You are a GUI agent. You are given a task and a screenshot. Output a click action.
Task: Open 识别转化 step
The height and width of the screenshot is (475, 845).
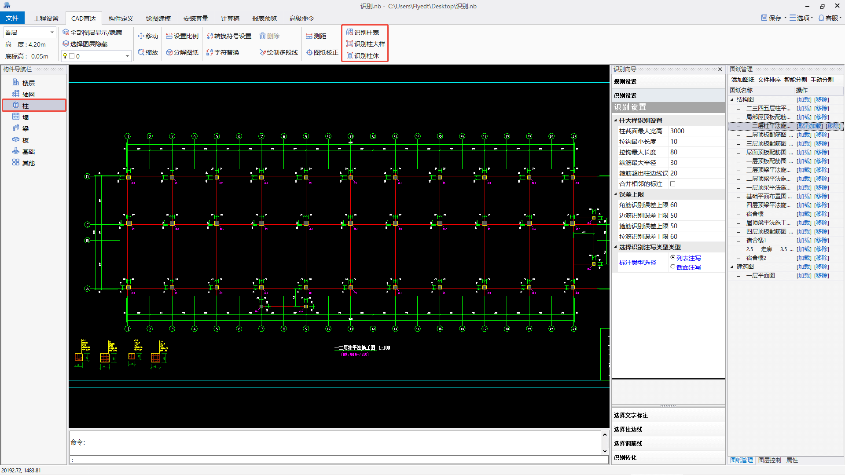[668, 457]
